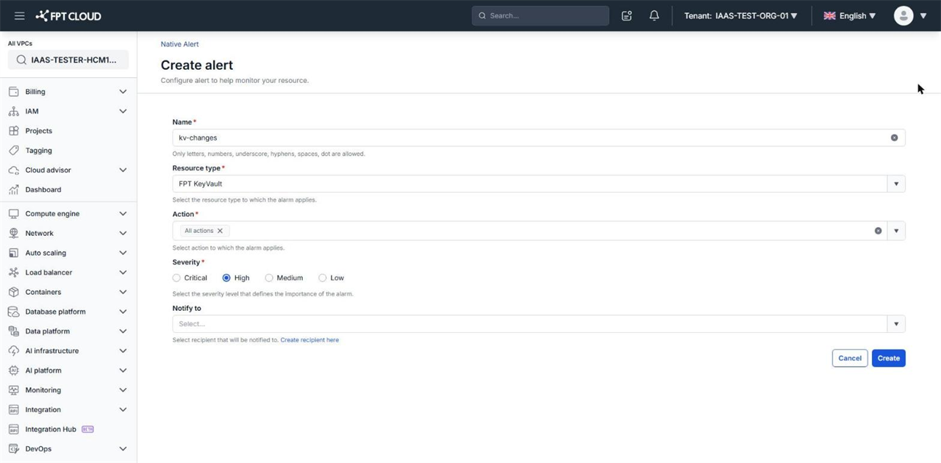Expand the Data platform menu item

point(68,331)
